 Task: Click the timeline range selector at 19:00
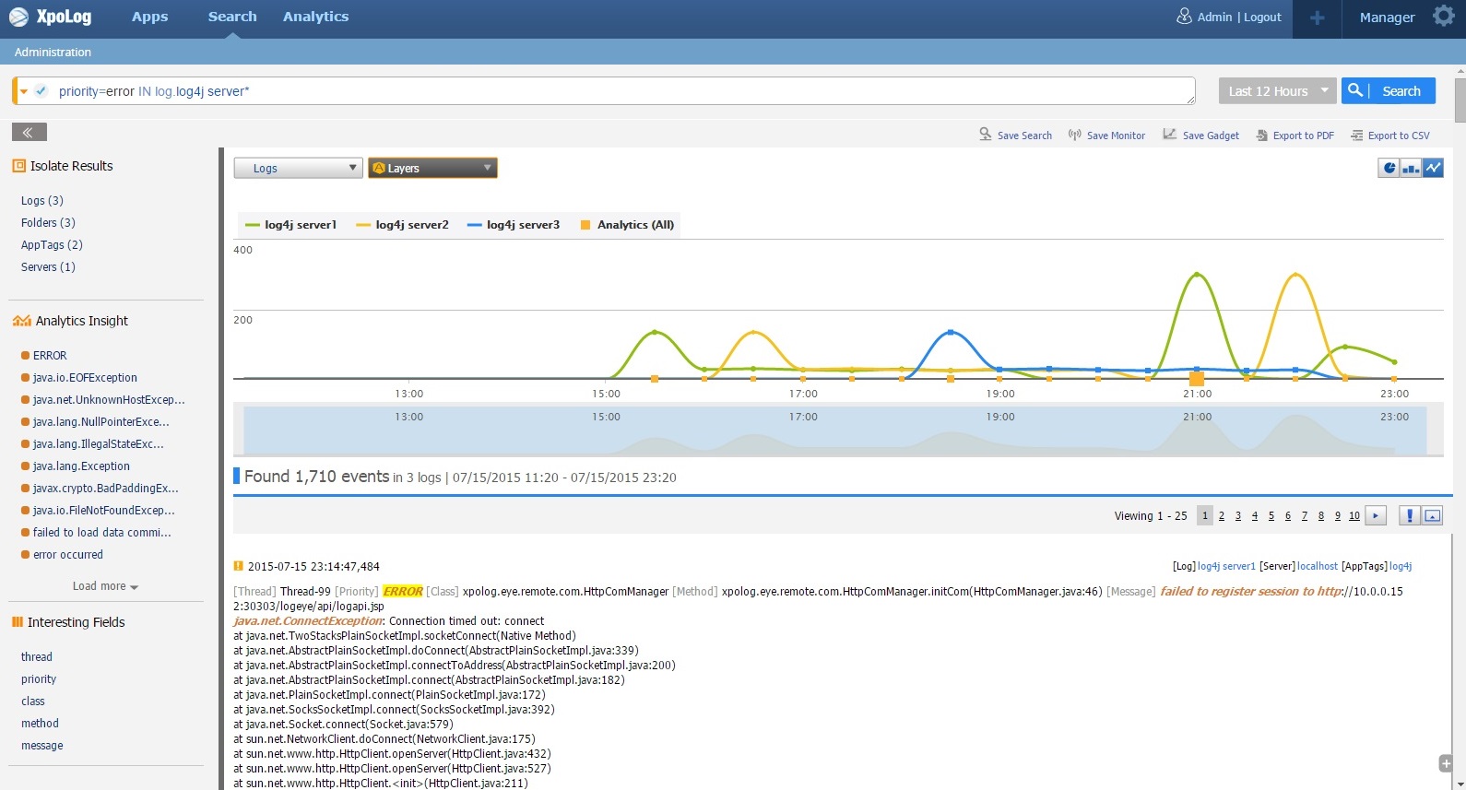tap(1000, 430)
